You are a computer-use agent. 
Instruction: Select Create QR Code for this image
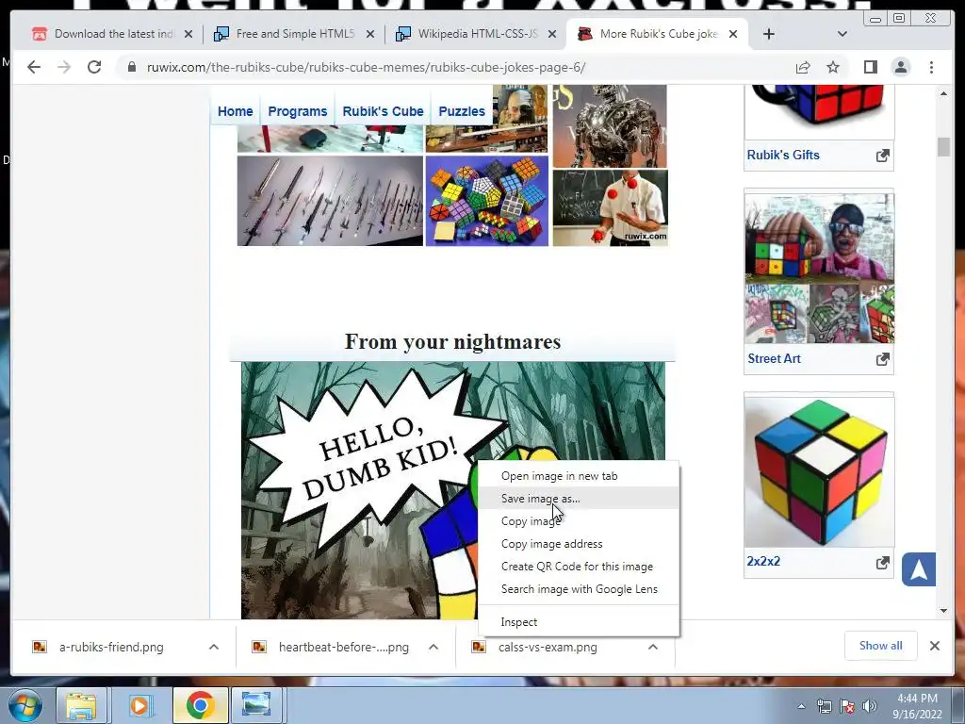point(579,567)
